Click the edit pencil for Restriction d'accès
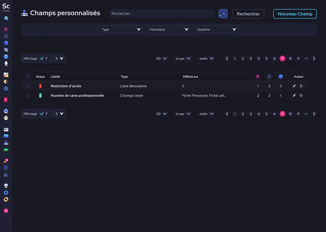The image size is (326, 232). (x=294, y=86)
